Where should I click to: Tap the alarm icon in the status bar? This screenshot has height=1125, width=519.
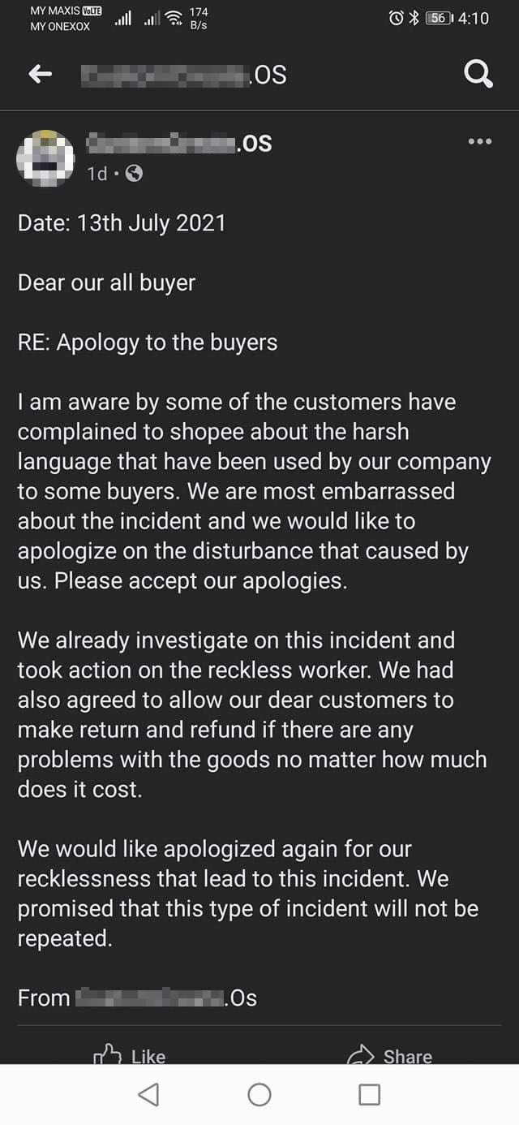pos(396,18)
